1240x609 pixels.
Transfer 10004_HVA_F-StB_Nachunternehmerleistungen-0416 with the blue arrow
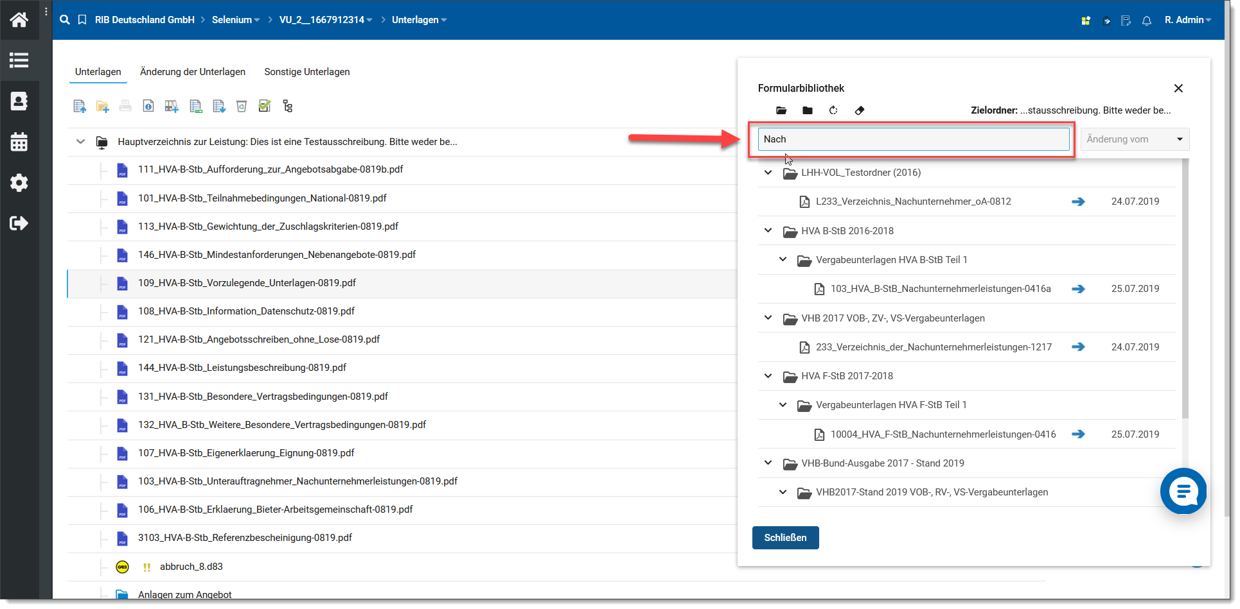coord(1078,434)
